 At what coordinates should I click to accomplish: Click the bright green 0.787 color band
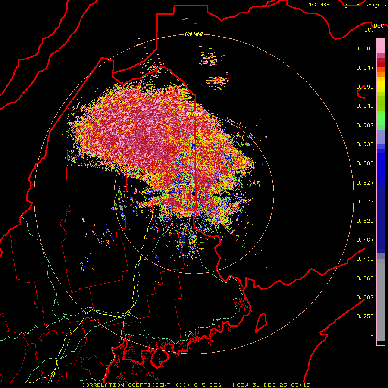381,118
